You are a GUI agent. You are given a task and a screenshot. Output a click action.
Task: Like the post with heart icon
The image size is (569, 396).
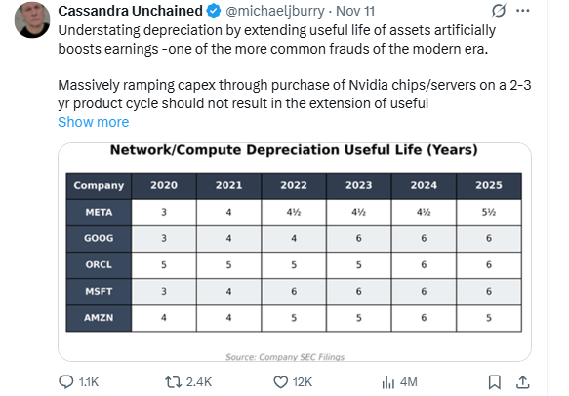pos(280,382)
